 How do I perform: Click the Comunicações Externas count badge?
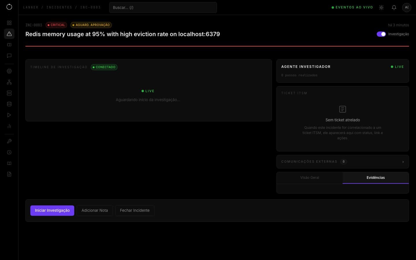click(343, 162)
